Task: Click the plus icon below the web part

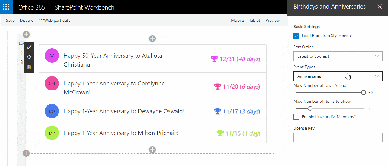Action: pos(152,150)
